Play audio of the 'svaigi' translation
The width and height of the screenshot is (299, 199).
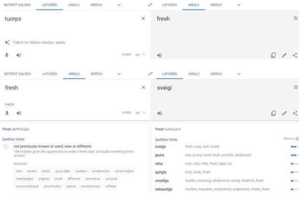[159, 113]
